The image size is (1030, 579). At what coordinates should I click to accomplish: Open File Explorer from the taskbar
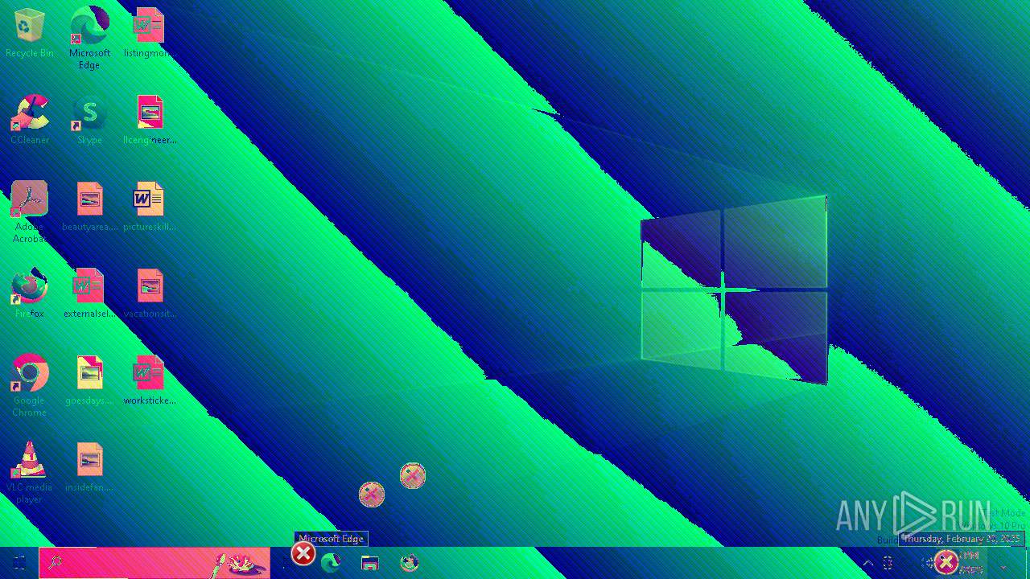pyautogui.click(x=369, y=563)
